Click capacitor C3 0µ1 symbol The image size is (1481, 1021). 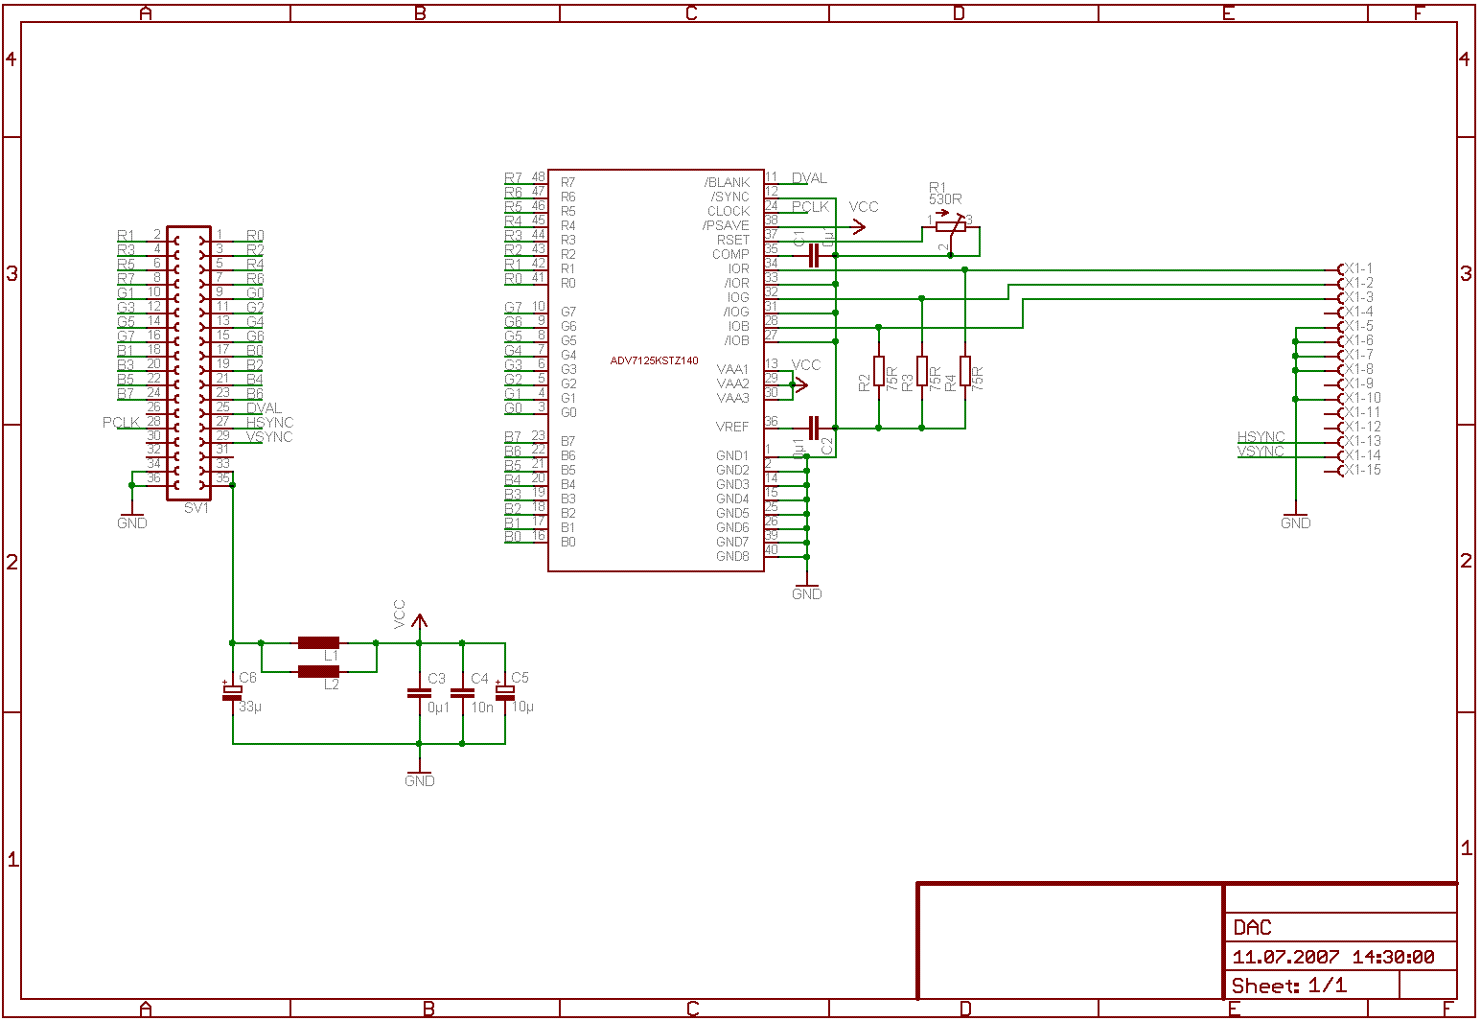(419, 692)
